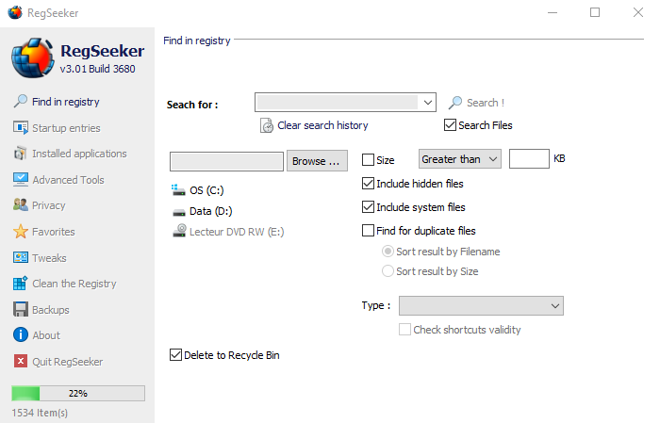Open Advanced Tools
This screenshot has height=423, width=660.
[x=68, y=180]
